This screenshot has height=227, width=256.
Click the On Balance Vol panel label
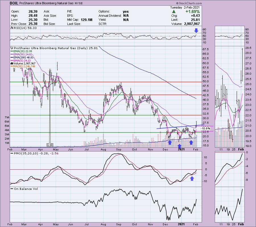coord(26,189)
